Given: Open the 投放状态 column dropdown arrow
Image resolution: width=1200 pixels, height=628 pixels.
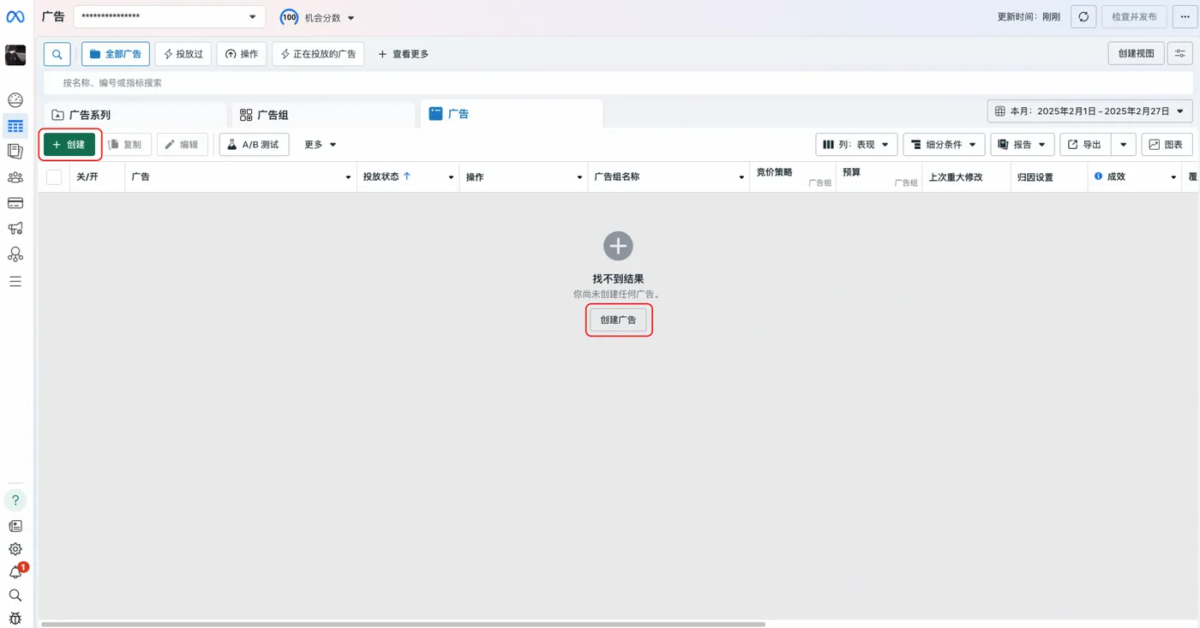Looking at the screenshot, I should coord(451,177).
